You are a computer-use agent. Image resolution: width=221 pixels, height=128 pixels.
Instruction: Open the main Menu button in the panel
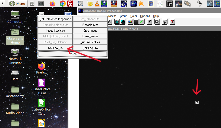[x=18, y=4]
